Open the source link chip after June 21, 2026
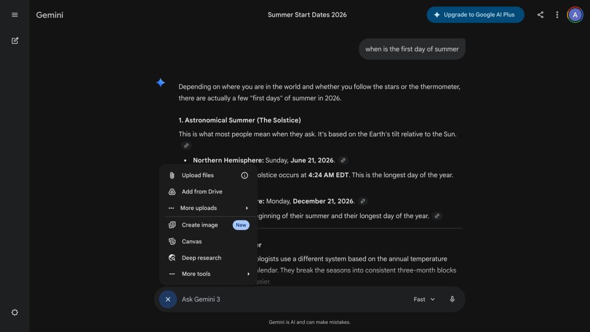 [x=343, y=161]
